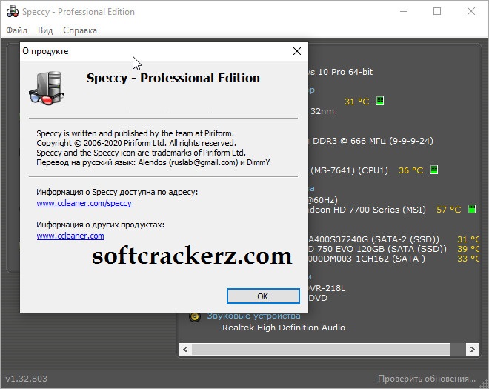
Task: Click the (MS-7641) (CPU1) motherboard text
Action: 349,170
